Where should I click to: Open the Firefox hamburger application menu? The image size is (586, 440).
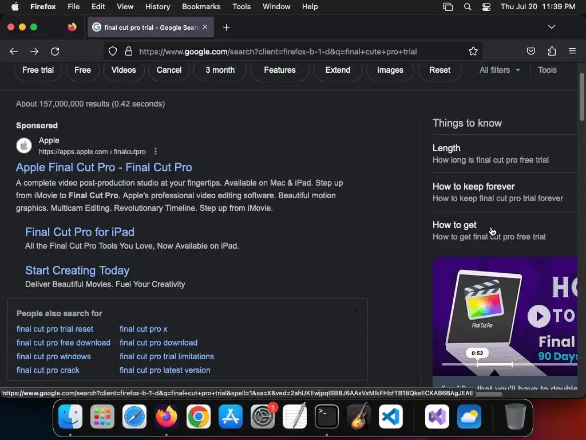point(572,51)
